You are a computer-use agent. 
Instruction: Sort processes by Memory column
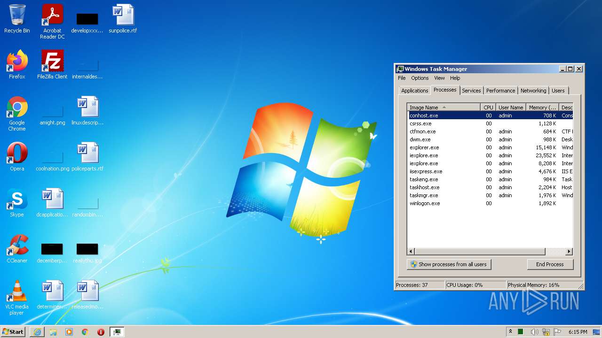tap(542, 108)
